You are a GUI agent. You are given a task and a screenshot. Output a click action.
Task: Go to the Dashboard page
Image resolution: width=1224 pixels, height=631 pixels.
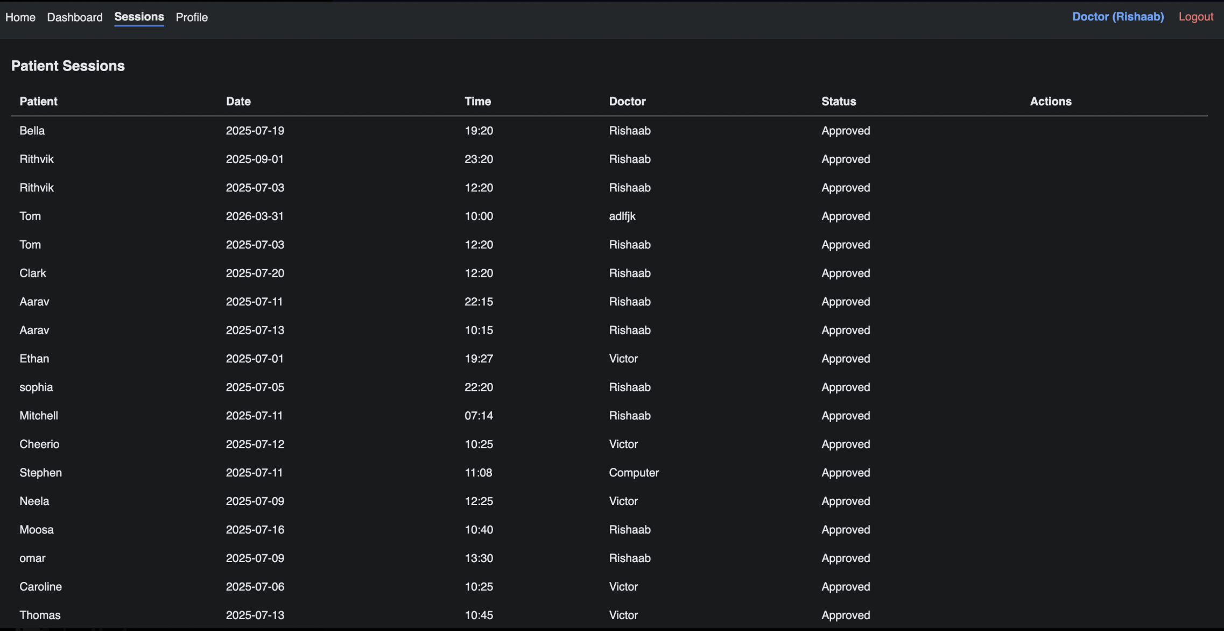tap(75, 17)
